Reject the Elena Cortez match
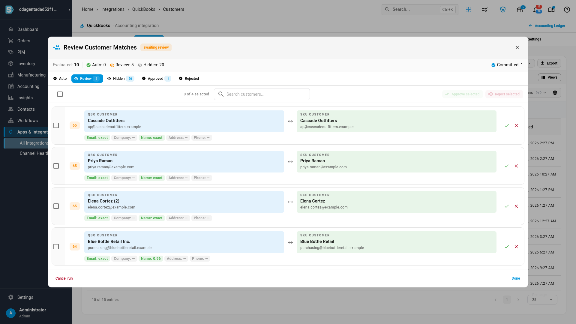Viewport: 576px width, 324px height. click(x=516, y=206)
